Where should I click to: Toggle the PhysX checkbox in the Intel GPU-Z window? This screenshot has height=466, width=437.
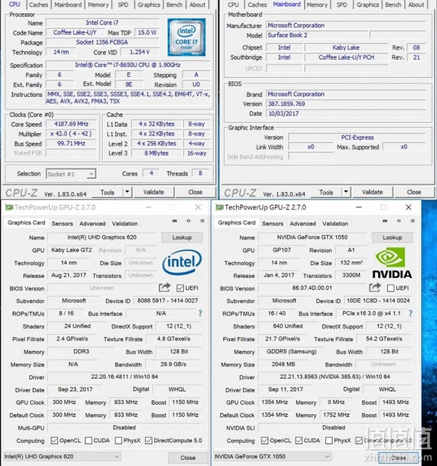[118, 441]
